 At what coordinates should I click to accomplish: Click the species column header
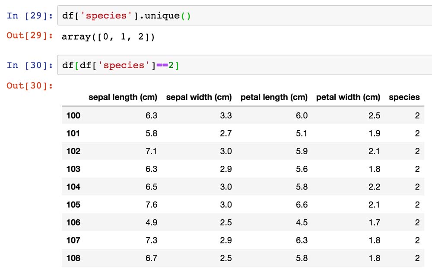[x=404, y=97]
